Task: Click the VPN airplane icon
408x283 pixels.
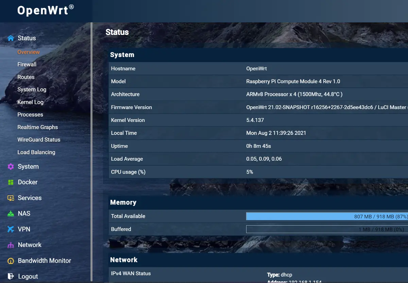Action: (11, 229)
